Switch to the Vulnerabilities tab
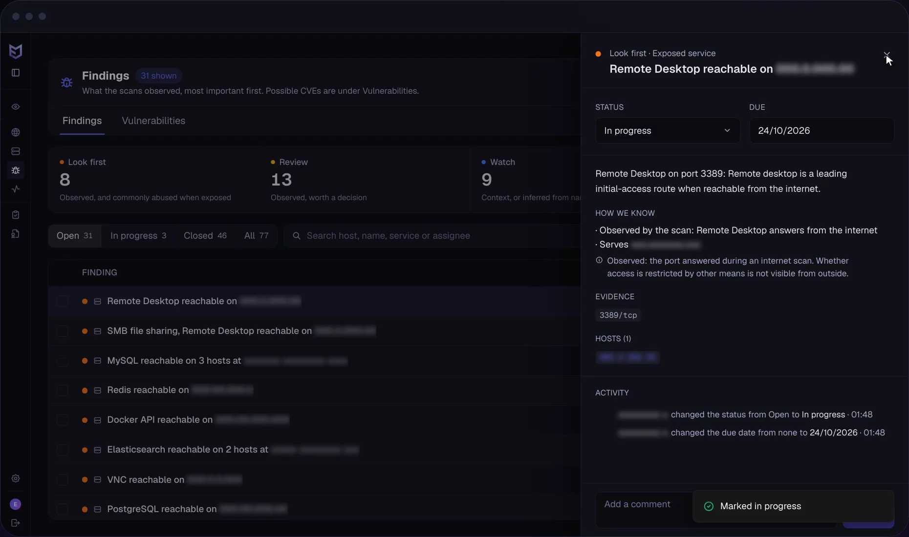 tap(153, 121)
